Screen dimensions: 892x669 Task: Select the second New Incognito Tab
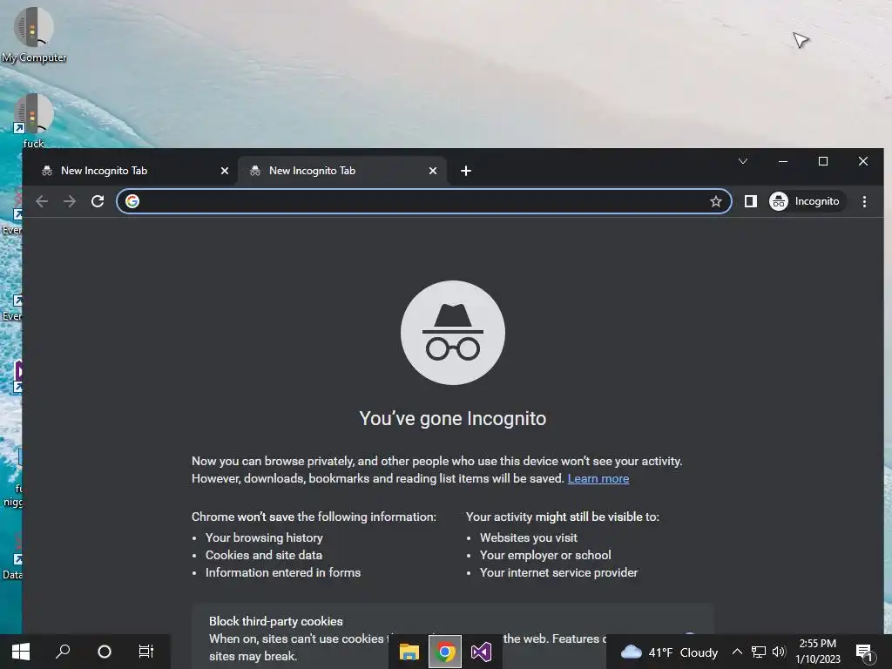342,171
